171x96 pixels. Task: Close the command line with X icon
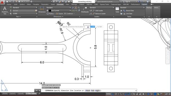pyautogui.click(x=37, y=90)
